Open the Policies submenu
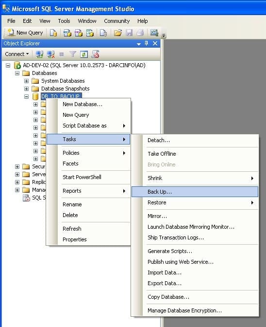The image size is (266, 327). (x=89, y=153)
